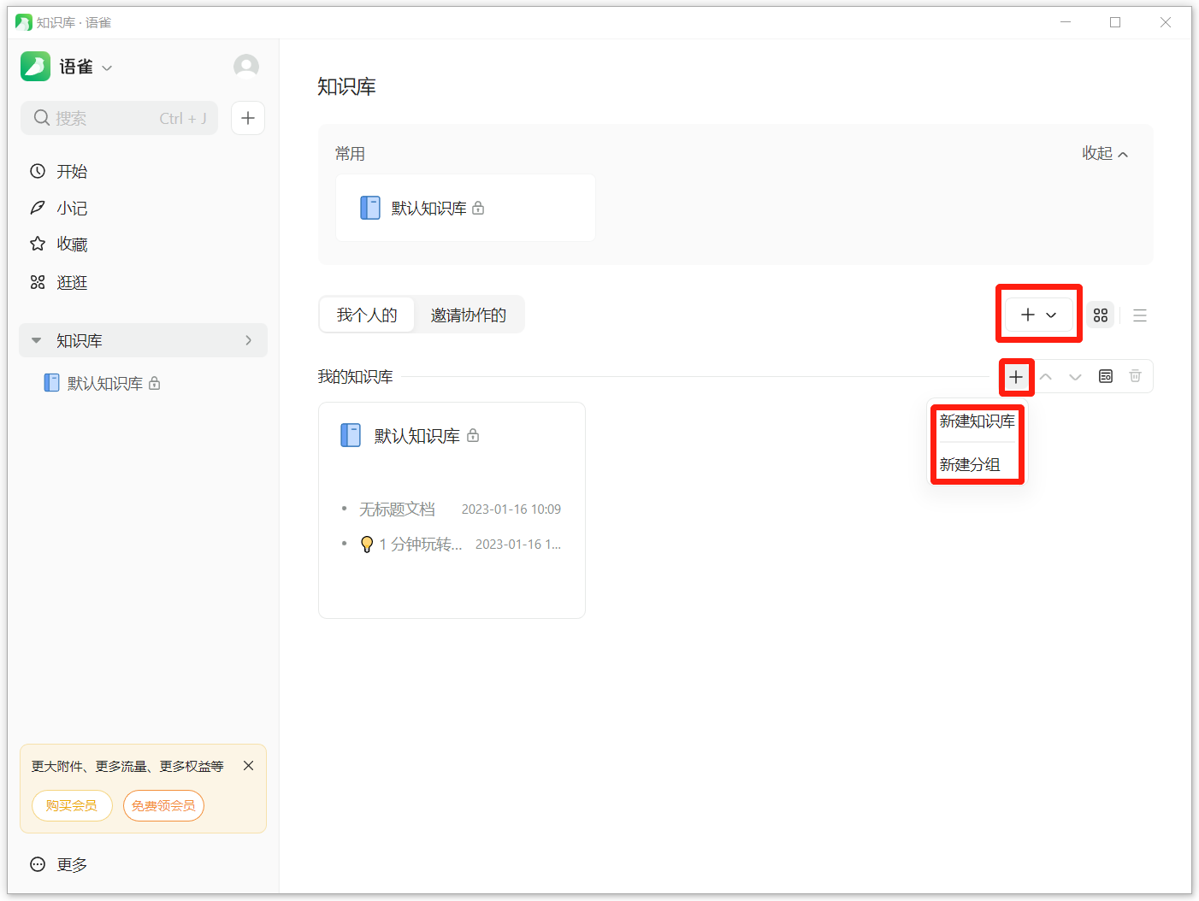Click the book icon in 常用 card

[370, 208]
